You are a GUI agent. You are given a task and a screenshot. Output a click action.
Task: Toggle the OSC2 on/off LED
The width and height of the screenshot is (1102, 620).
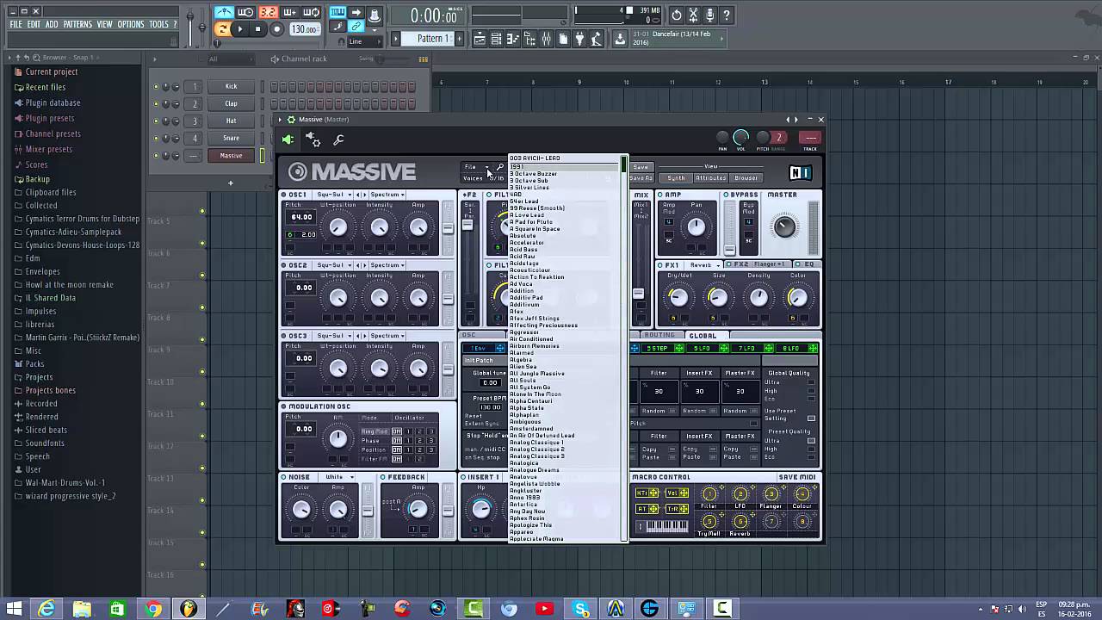(284, 265)
